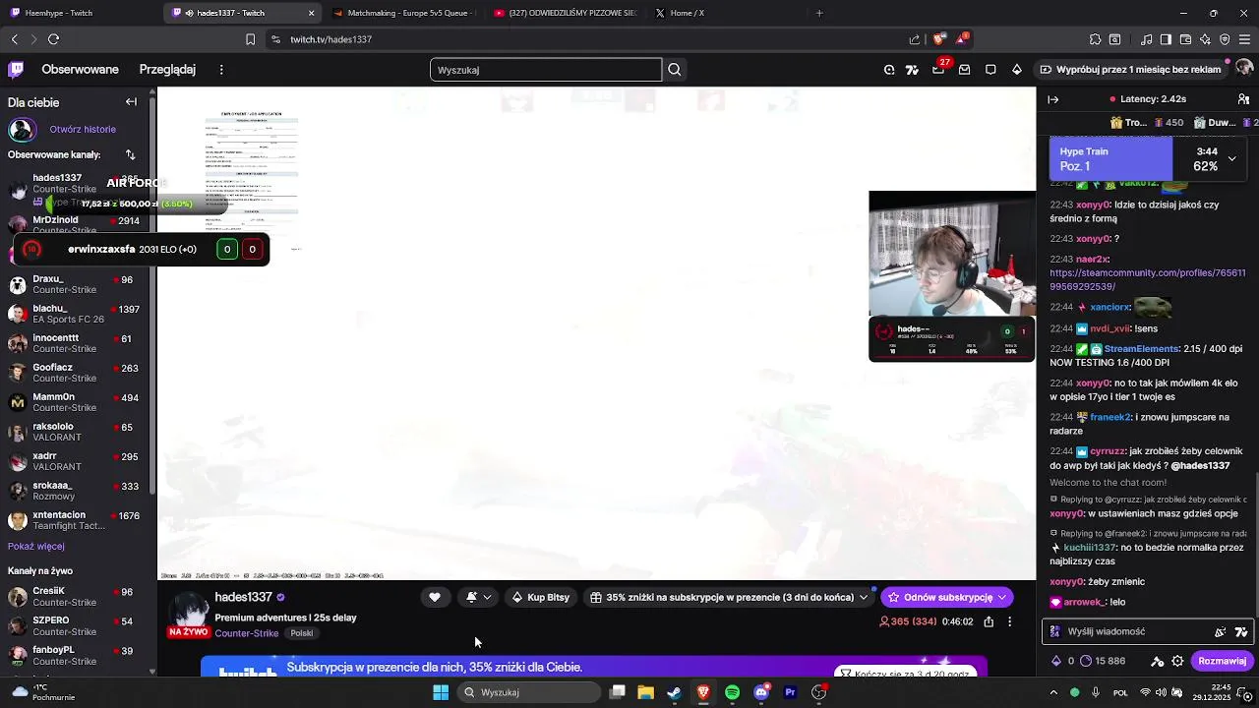Open Discord from the taskbar
The height and width of the screenshot is (708, 1259).
coord(760,692)
